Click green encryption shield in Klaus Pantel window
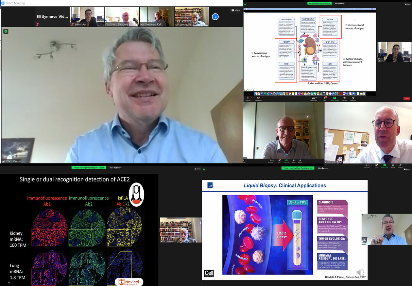This screenshot has height=286, width=412. coord(6,31)
